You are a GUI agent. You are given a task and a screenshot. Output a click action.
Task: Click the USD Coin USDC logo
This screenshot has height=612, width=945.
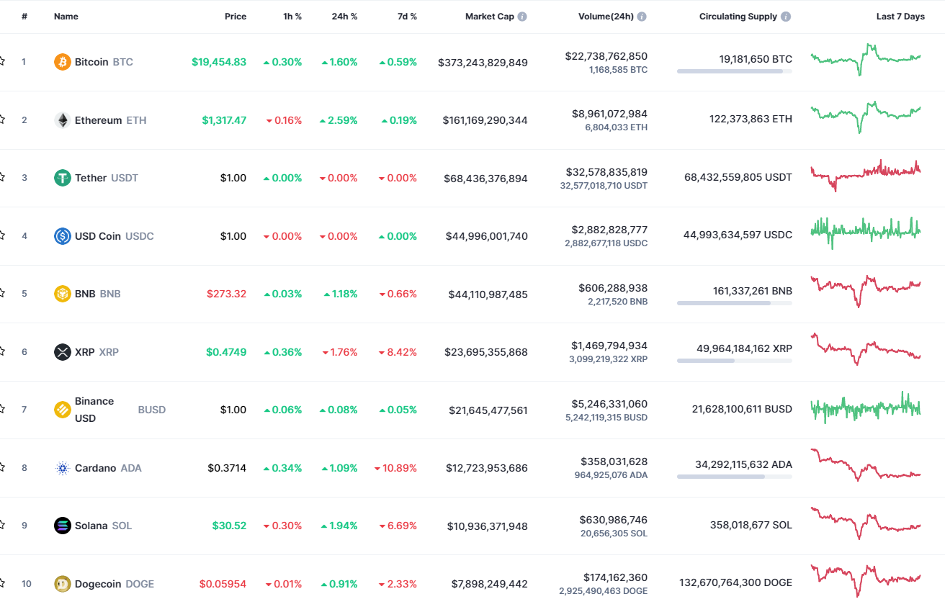[63, 235]
